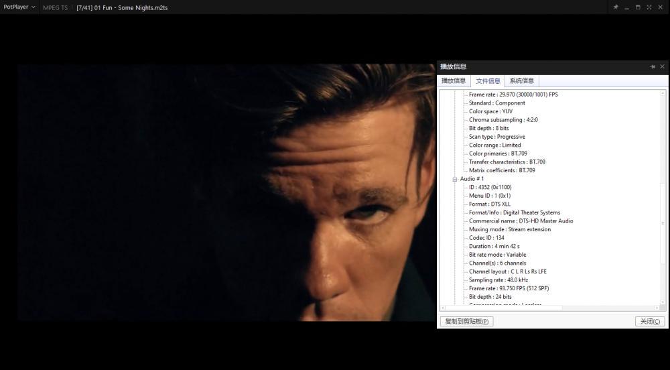This screenshot has width=670, height=370.
Task: Pin the 播放信息 panel
Action: coord(653,66)
